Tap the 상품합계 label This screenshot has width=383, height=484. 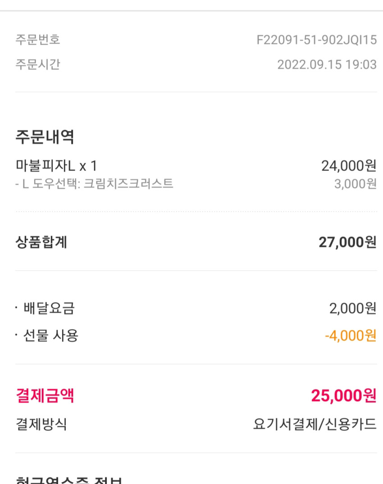41,242
